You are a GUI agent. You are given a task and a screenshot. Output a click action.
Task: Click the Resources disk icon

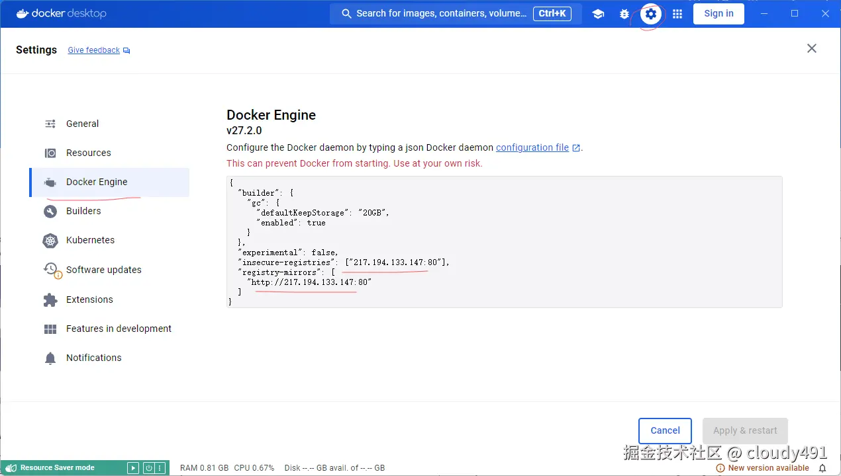(x=50, y=153)
